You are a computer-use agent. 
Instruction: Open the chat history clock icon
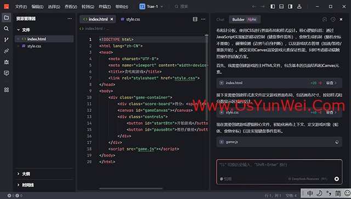point(333,20)
